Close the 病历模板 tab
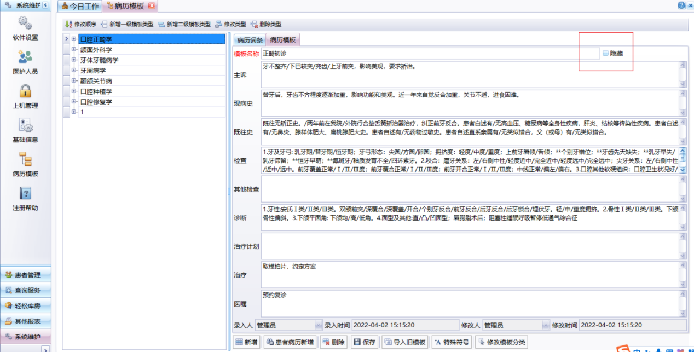This screenshot has width=694, height=352. (152, 5)
